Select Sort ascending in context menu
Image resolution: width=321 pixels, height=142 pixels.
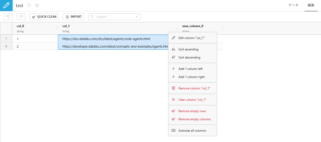coord(188,49)
